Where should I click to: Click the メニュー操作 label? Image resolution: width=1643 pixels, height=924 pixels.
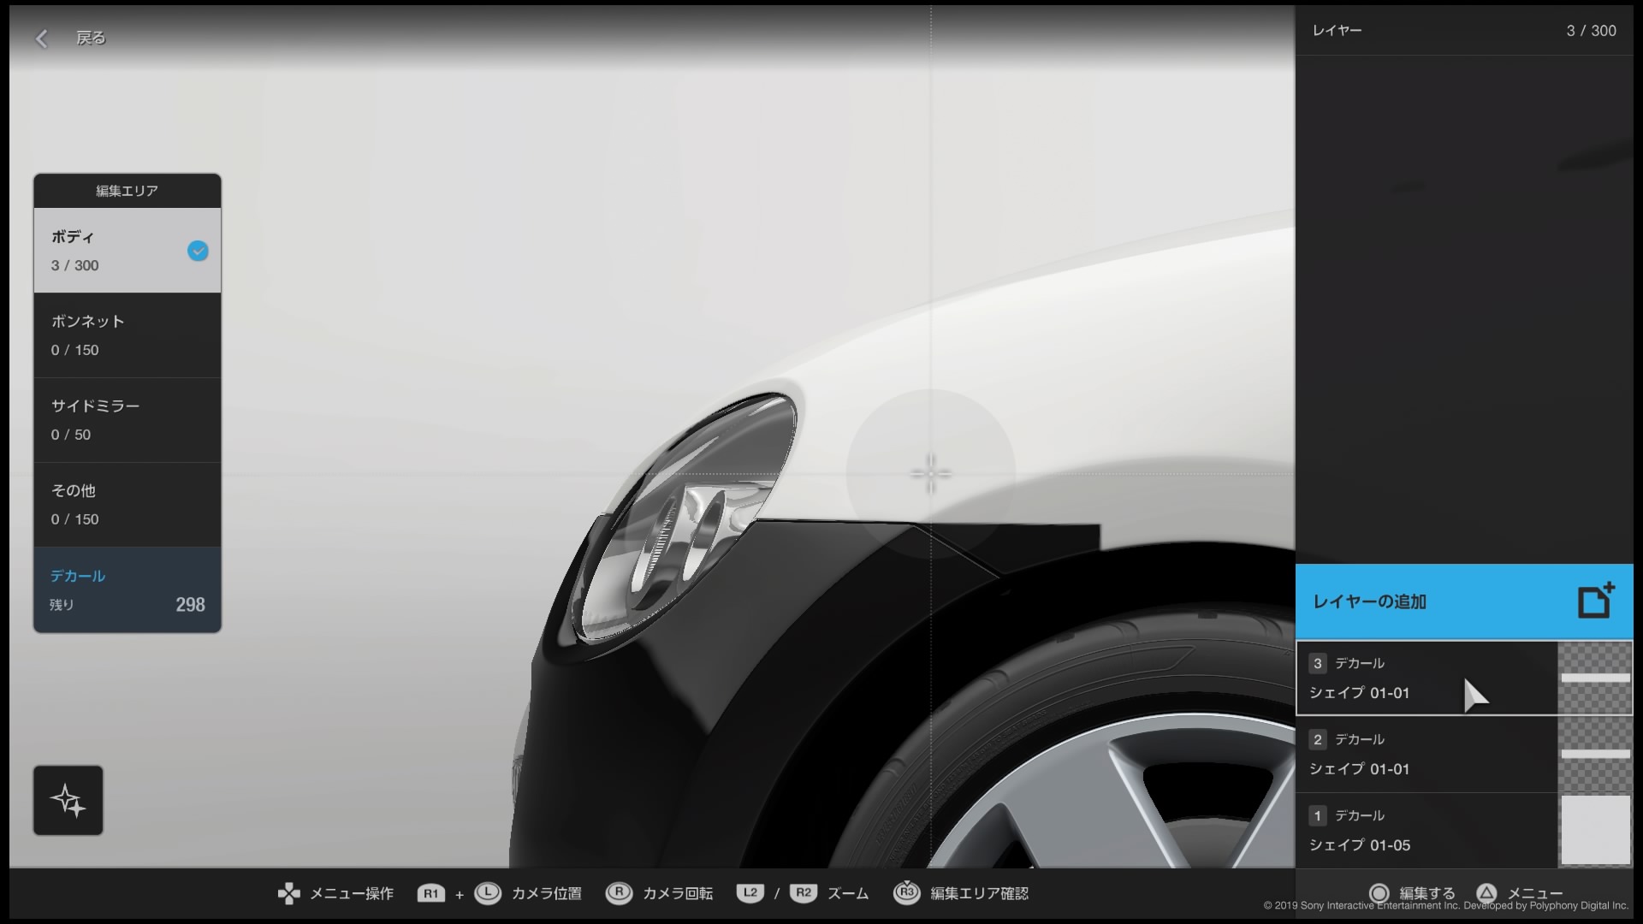(x=352, y=893)
